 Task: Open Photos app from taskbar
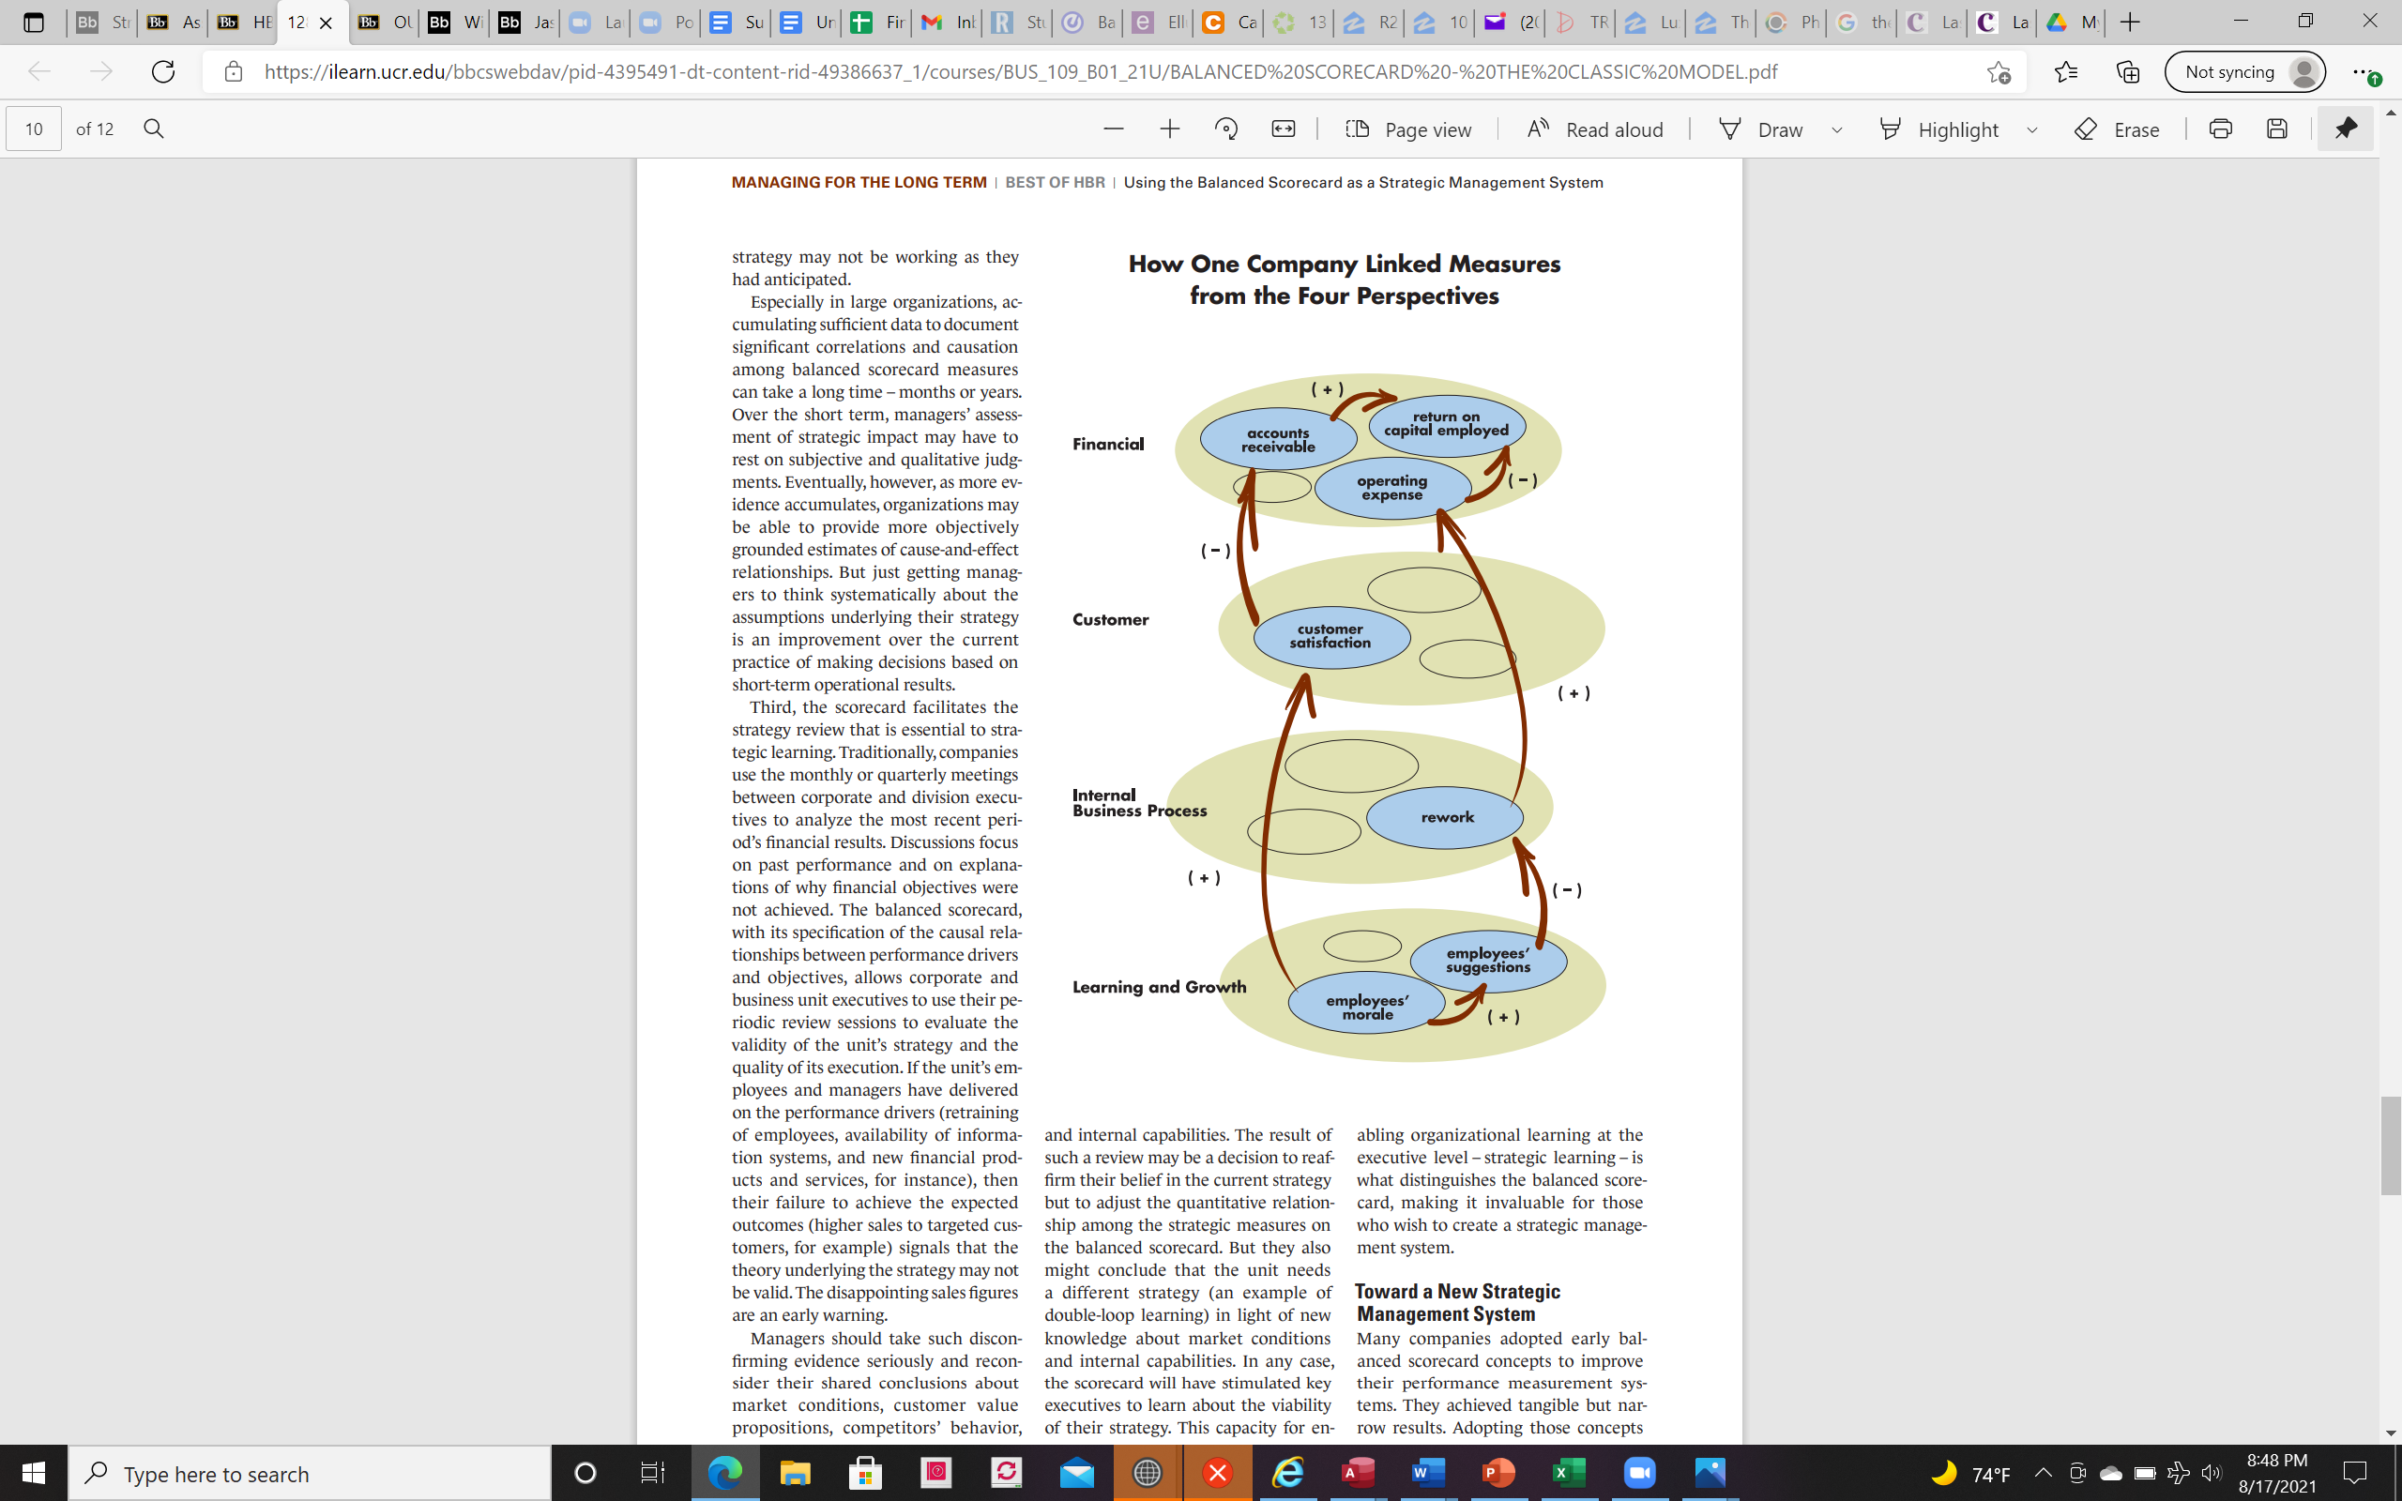[1710, 1473]
